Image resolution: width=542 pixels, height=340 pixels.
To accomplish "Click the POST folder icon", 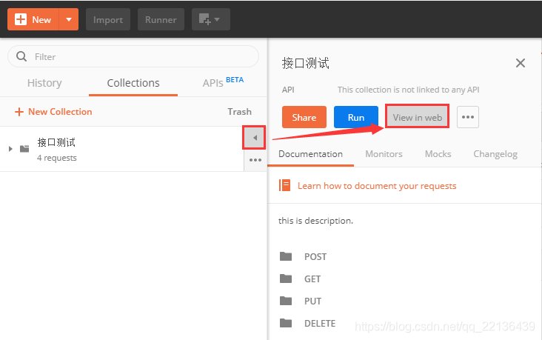I will click(286, 256).
